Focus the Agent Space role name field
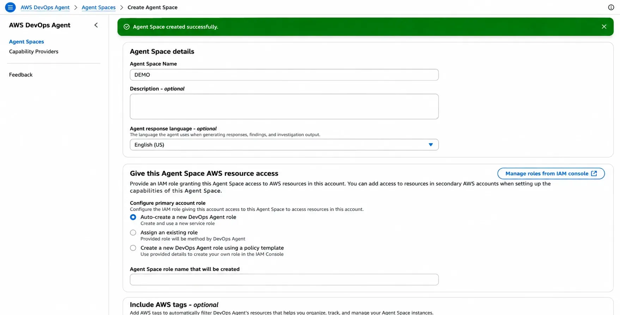This screenshot has width=620, height=315. [x=284, y=279]
